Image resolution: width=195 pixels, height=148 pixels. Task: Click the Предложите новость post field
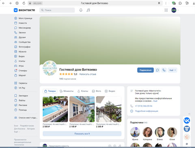tap(59, 146)
